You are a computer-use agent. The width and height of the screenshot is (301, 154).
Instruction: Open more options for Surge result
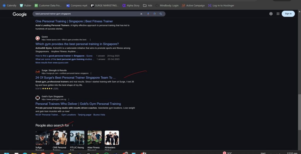click(91, 73)
